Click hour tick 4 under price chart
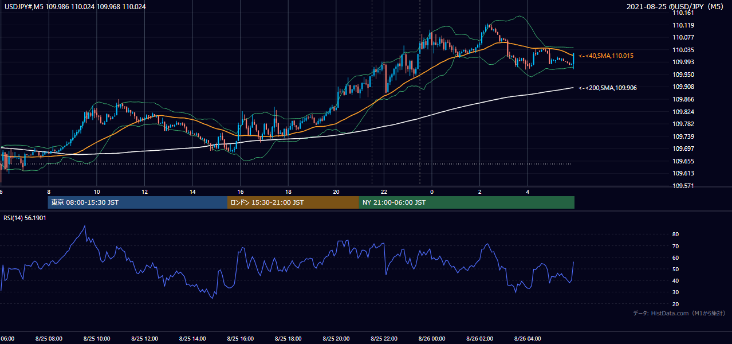 pyautogui.click(x=528, y=192)
